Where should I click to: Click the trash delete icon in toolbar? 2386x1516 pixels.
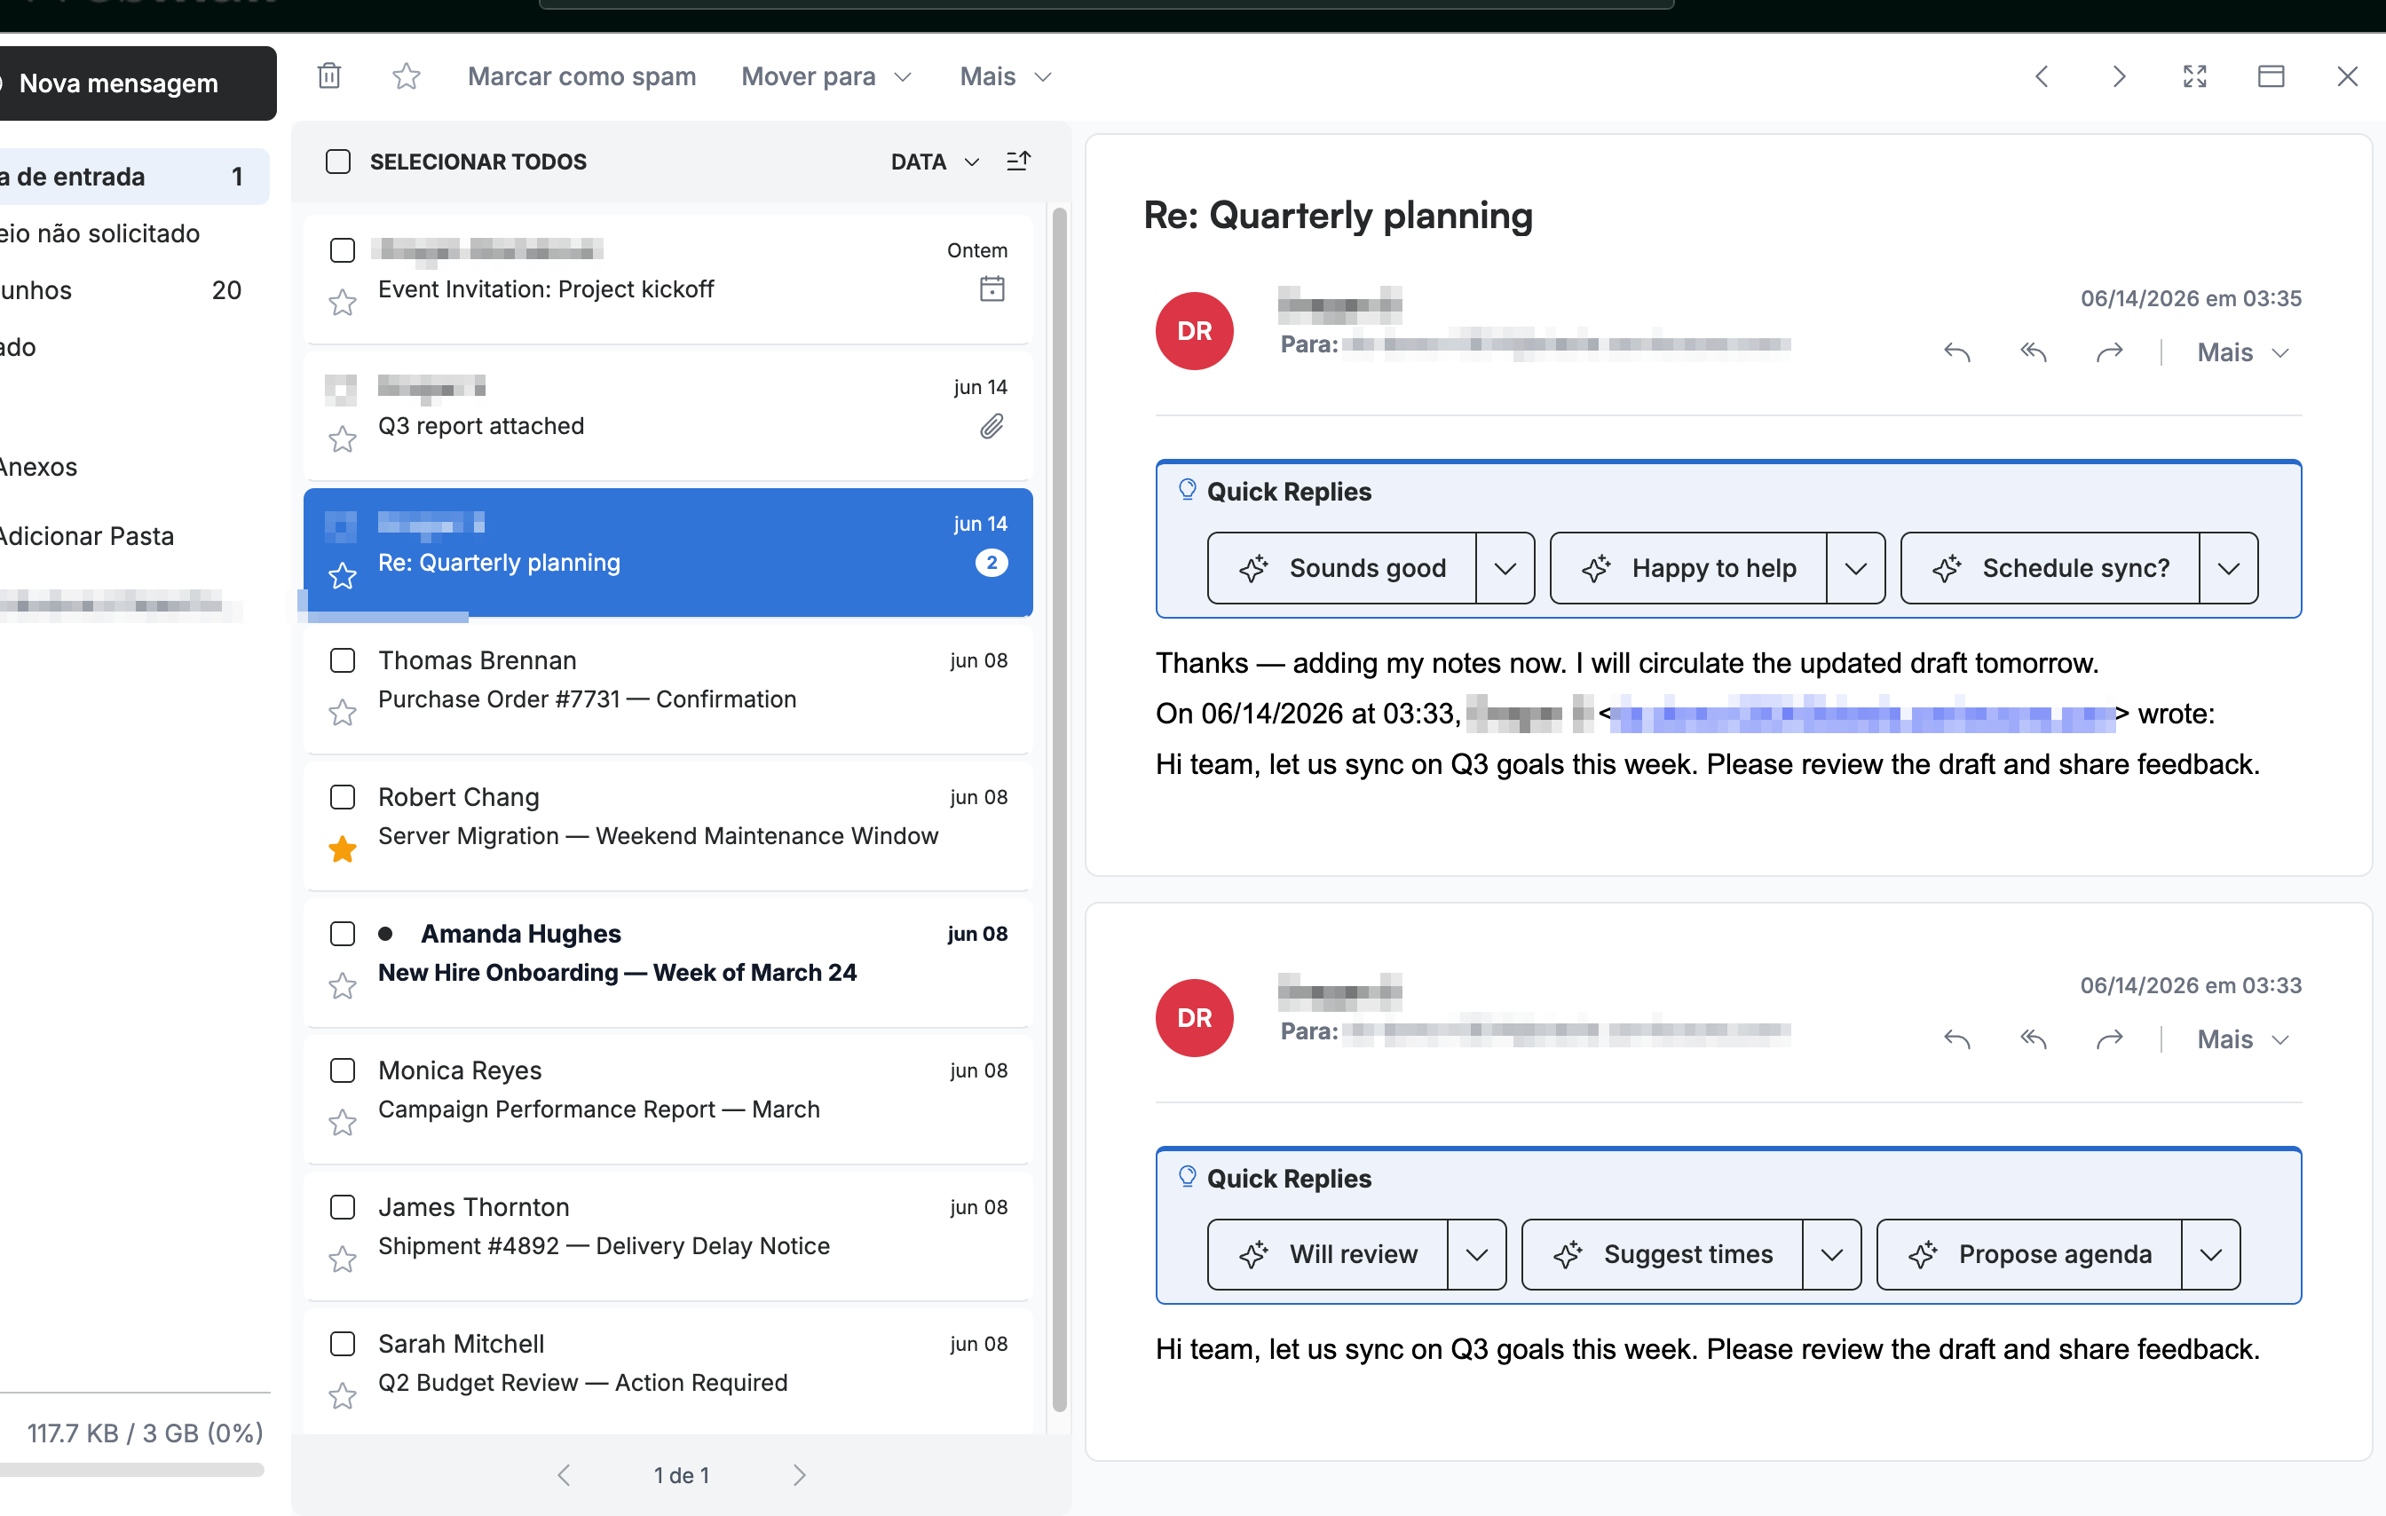(x=330, y=76)
